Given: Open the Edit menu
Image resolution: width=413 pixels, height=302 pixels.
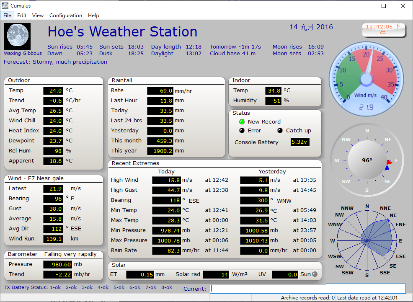Looking at the screenshot, I should point(22,15).
